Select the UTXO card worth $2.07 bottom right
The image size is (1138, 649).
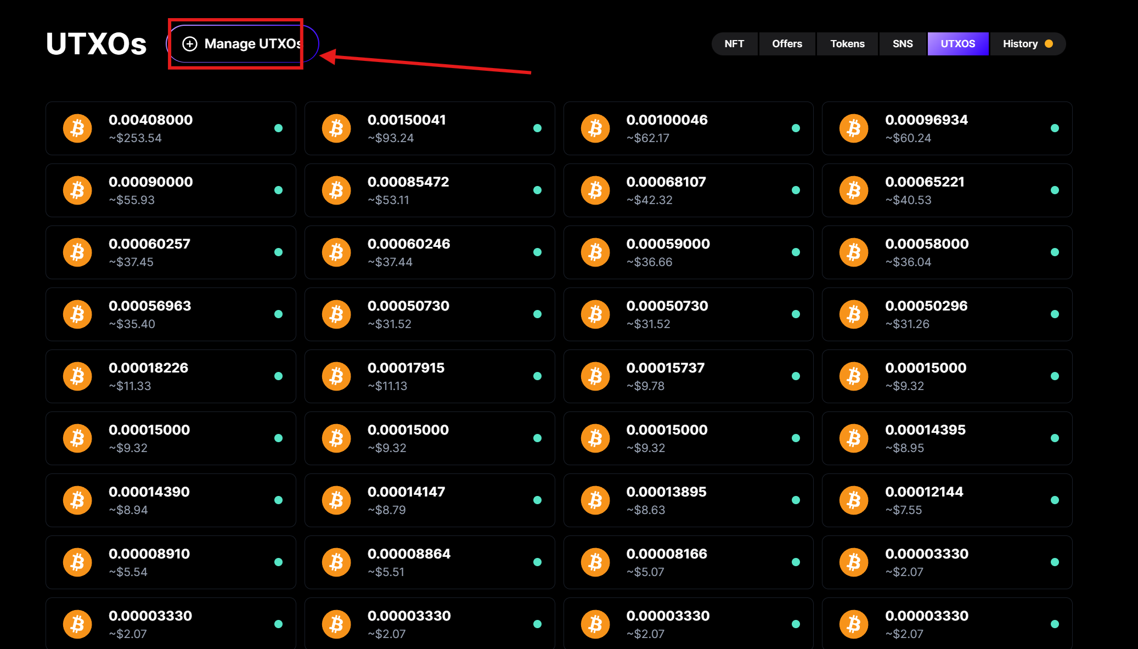pos(947,623)
